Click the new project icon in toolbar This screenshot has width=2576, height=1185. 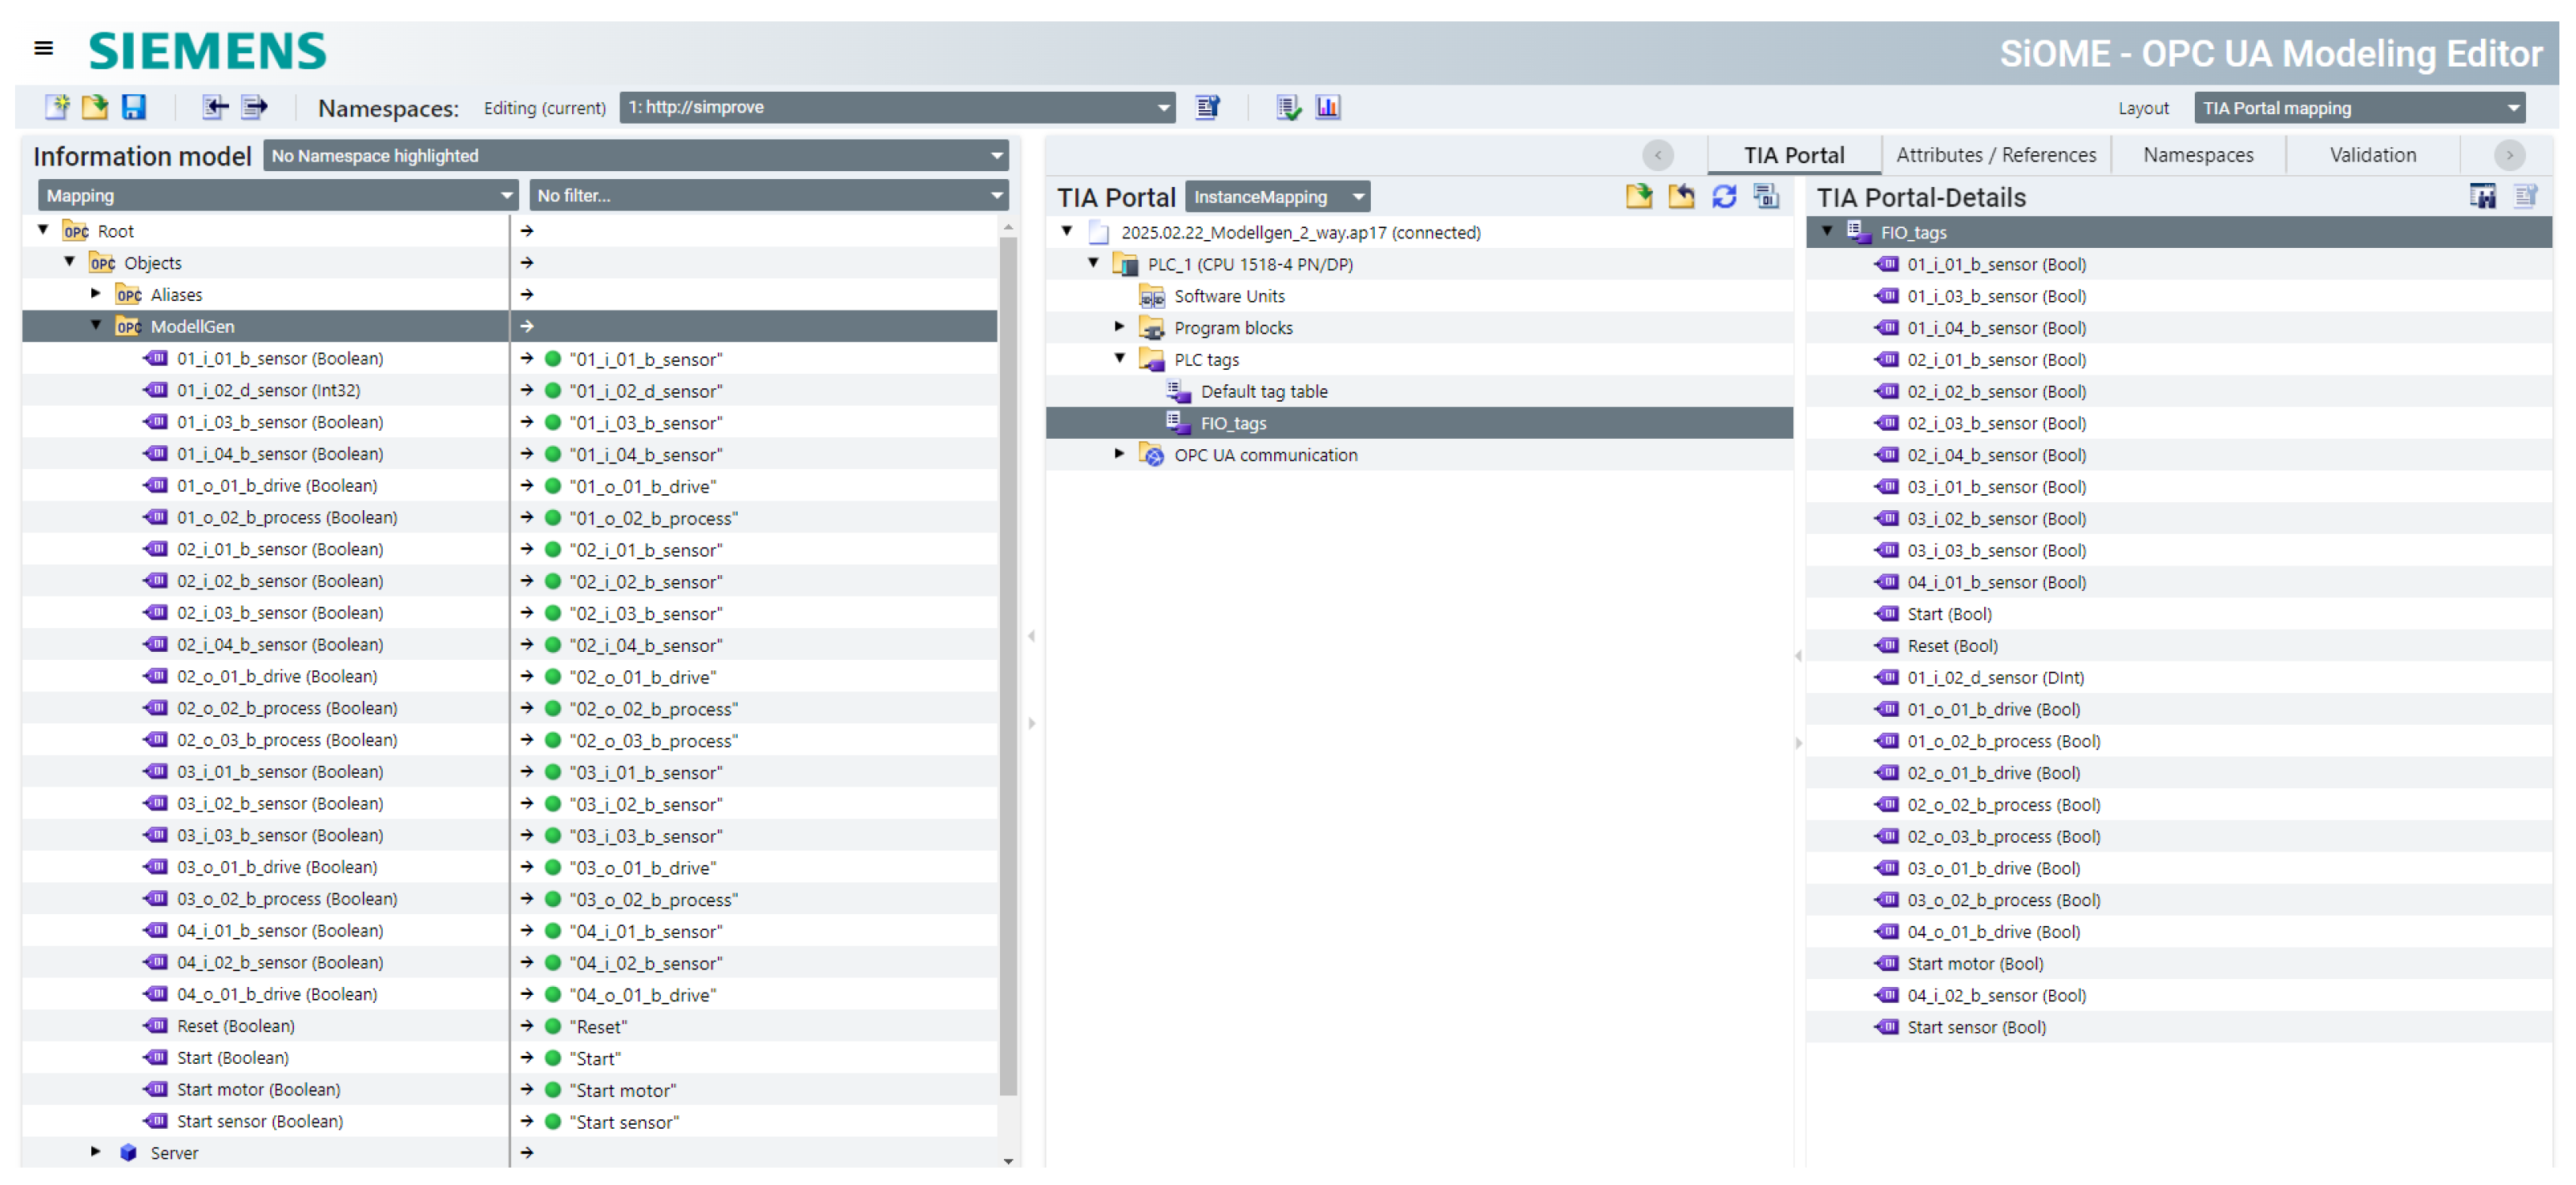(x=57, y=107)
